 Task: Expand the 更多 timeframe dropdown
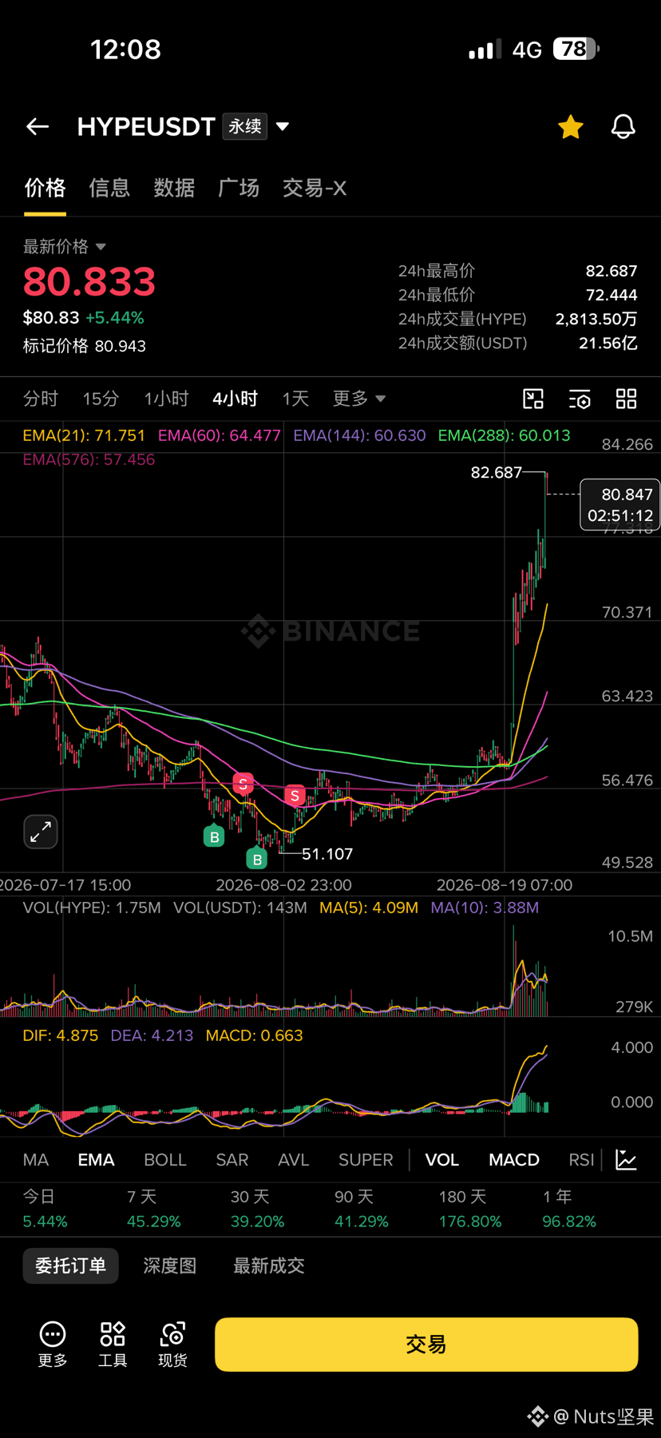(359, 399)
